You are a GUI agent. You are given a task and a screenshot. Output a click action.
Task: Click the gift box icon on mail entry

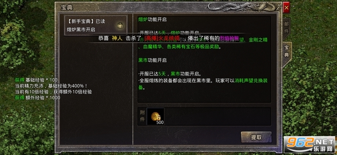click(x=120, y=25)
